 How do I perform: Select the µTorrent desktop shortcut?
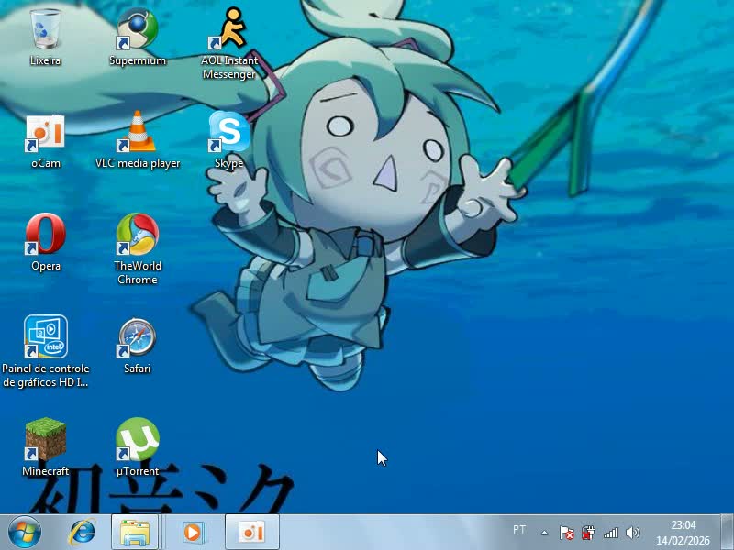pyautogui.click(x=138, y=441)
